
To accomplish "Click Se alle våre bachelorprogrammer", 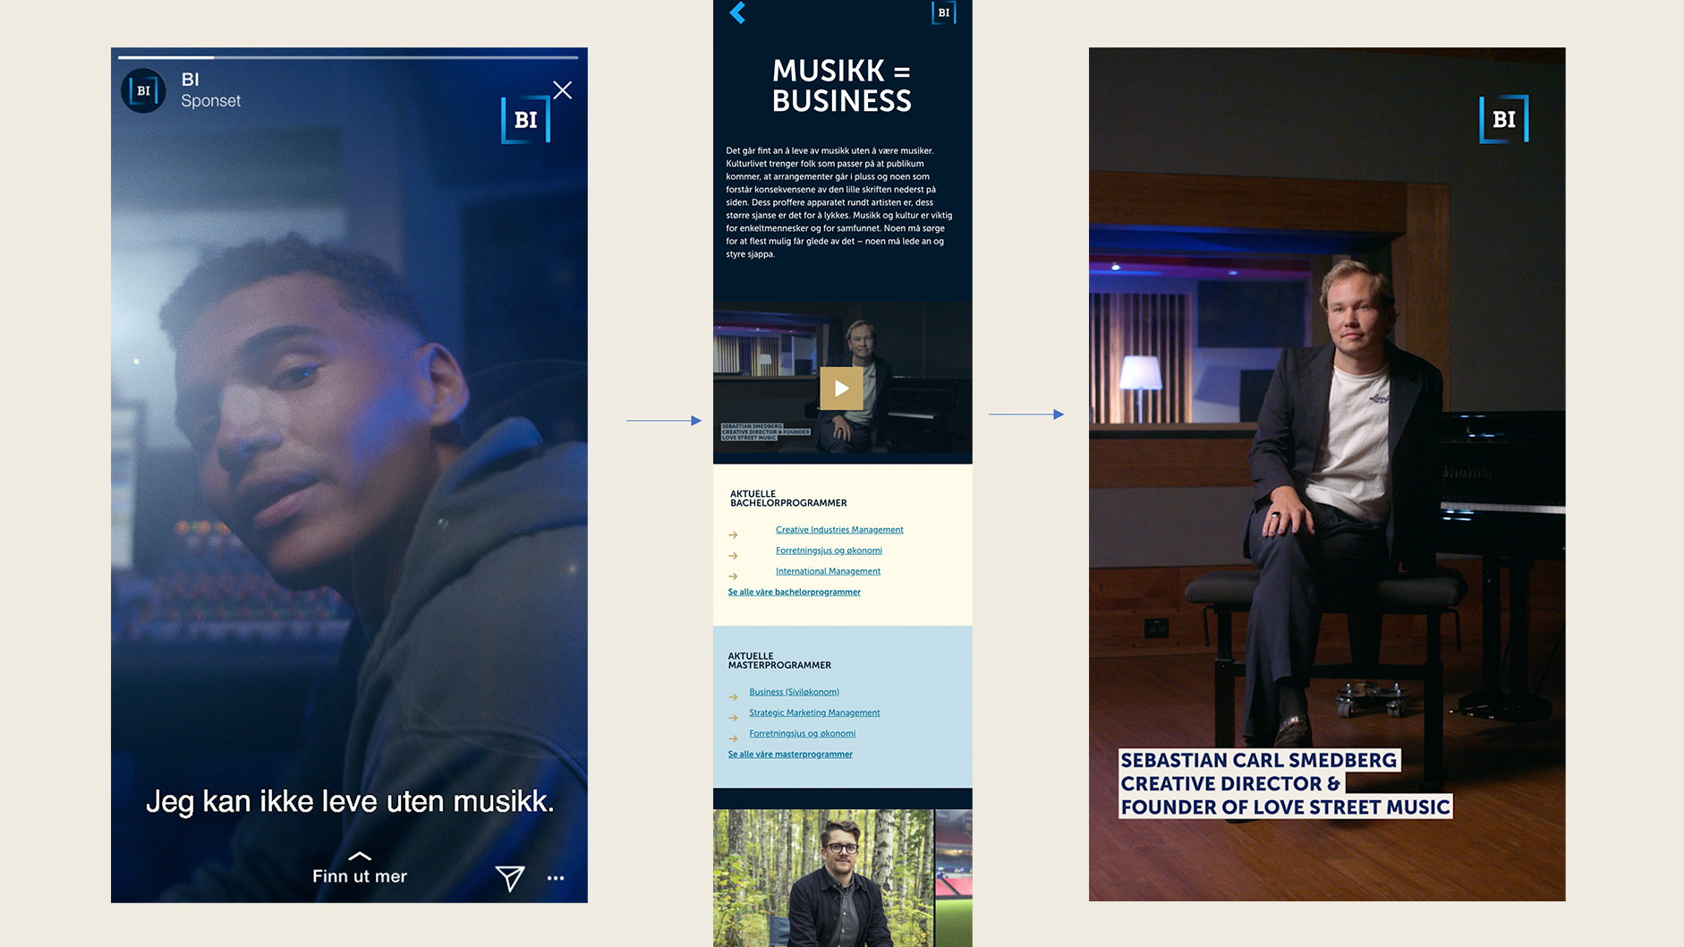I will click(x=794, y=592).
